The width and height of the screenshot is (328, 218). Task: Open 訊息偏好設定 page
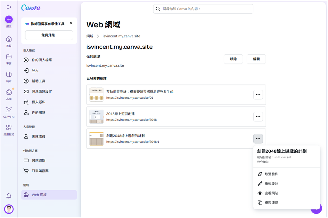[49, 91]
